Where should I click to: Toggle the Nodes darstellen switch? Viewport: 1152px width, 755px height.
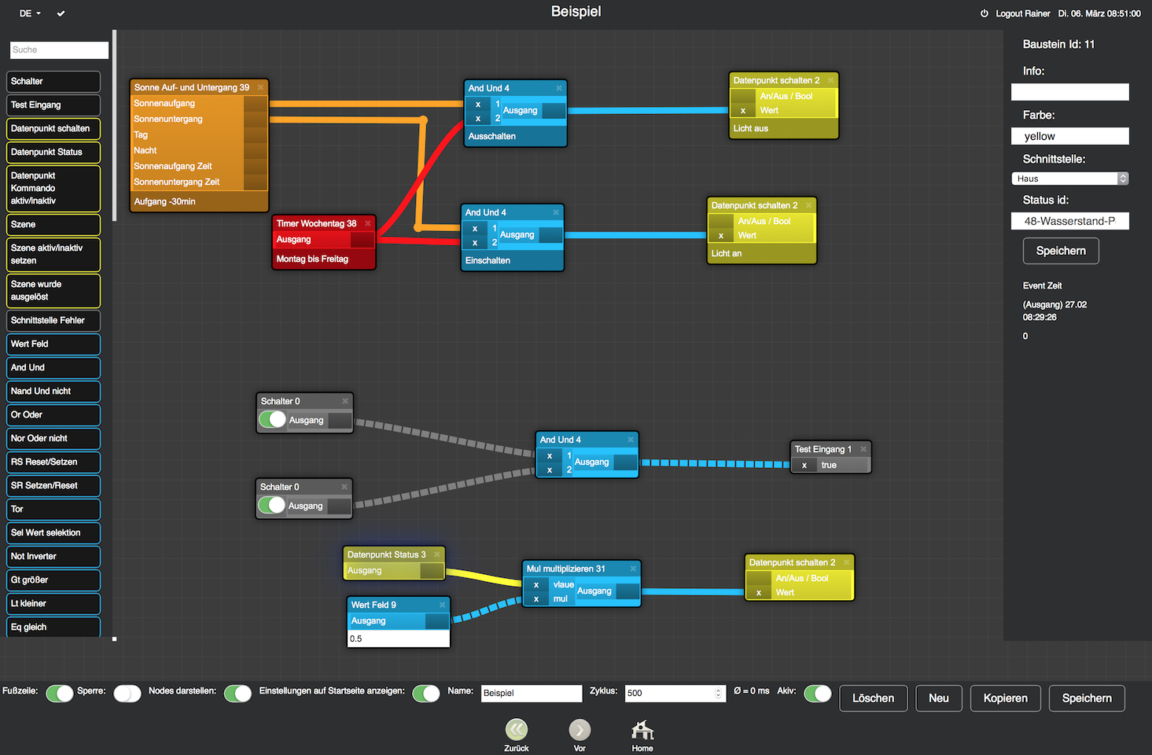237,693
